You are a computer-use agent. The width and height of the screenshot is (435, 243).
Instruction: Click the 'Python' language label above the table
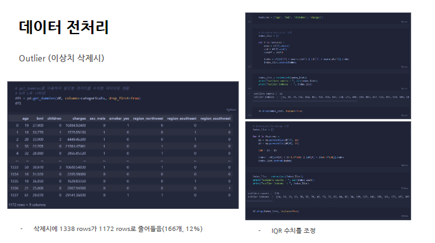click(231, 110)
